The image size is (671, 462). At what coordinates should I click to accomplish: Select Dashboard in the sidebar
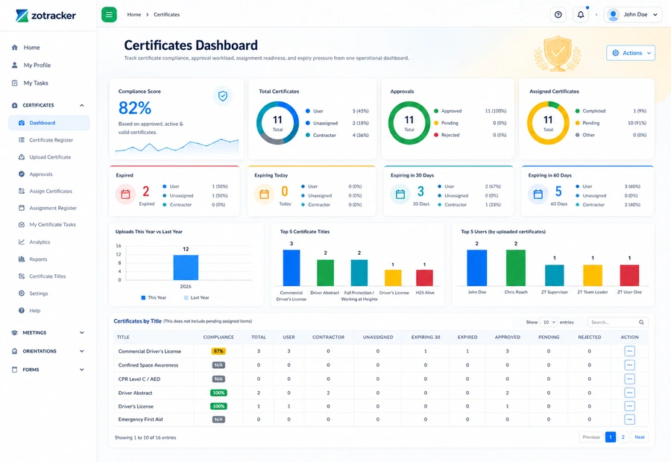[x=48, y=123]
